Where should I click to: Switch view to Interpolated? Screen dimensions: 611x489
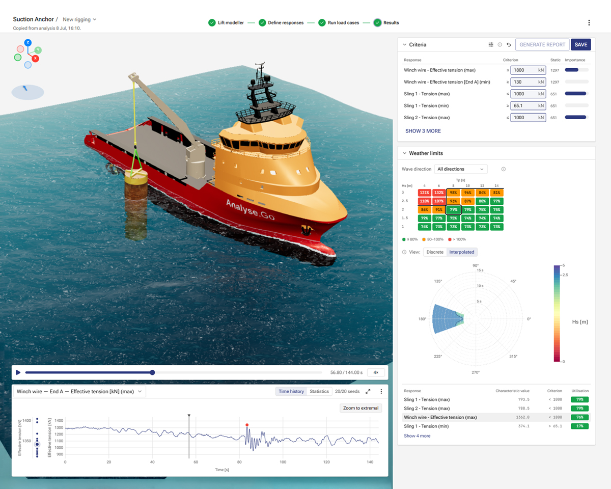462,252
